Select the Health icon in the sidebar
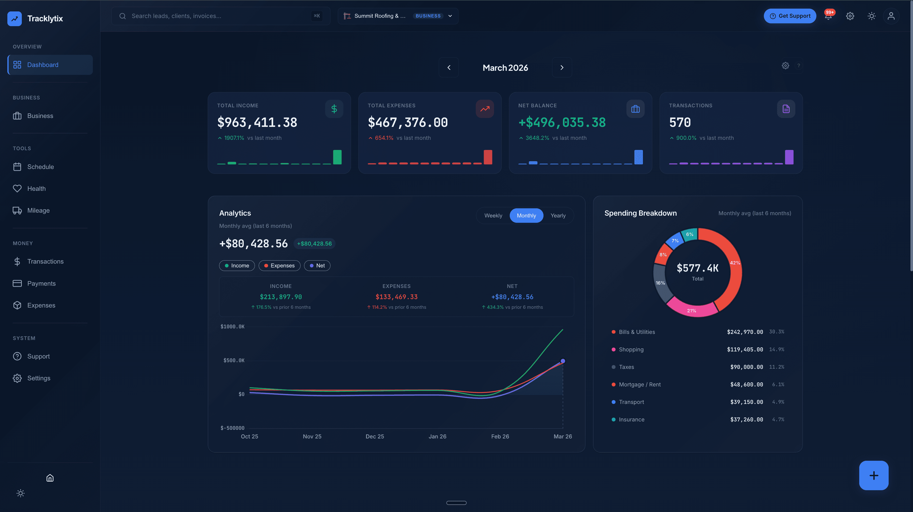Screen dimensions: 913x512 pos(17,188)
